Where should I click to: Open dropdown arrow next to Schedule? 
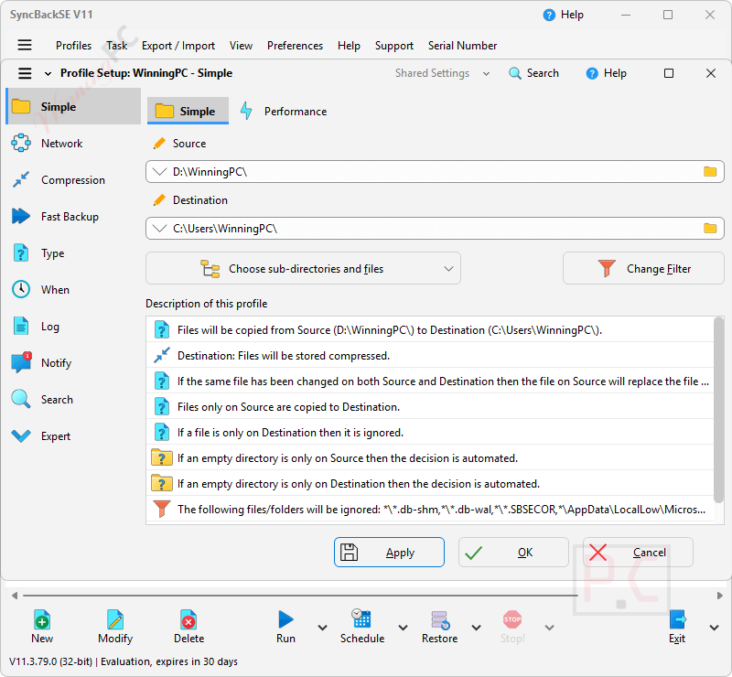(x=403, y=628)
